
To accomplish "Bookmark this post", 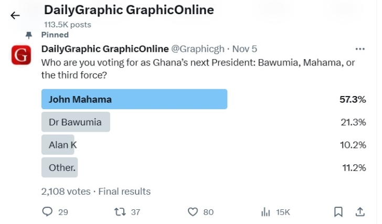I will 338,211.
